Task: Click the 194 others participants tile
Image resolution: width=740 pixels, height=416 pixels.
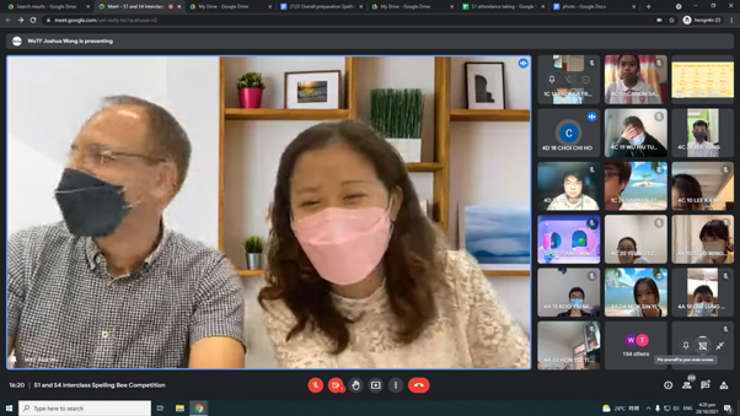Action: pyautogui.click(x=636, y=346)
